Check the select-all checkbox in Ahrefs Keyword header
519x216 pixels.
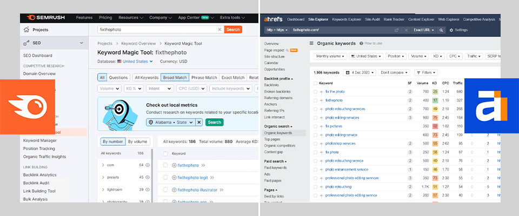pyautogui.click(x=315, y=83)
